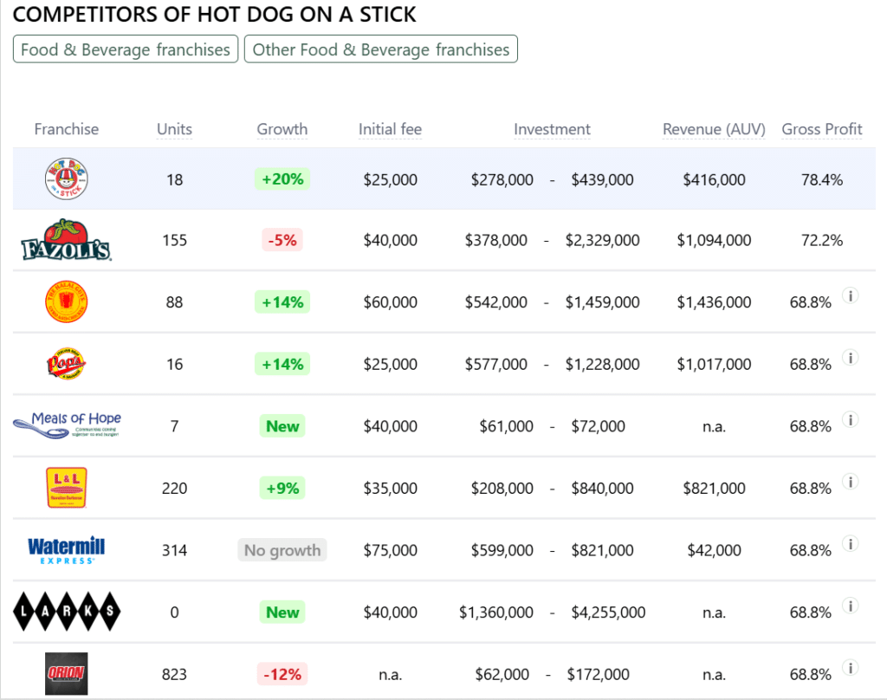Open Other Food & Beverage franchises category

click(381, 49)
